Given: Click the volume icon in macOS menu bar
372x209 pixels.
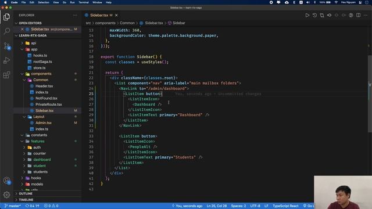Looking at the screenshot, I should coord(308,2).
